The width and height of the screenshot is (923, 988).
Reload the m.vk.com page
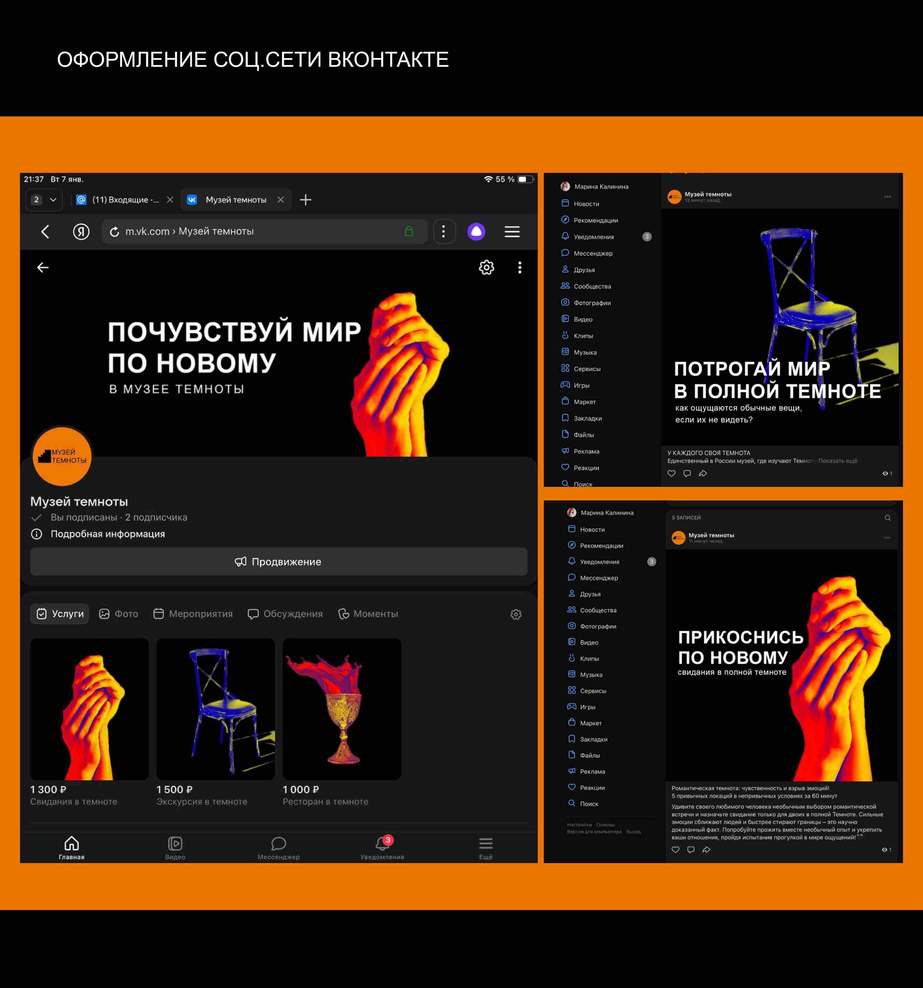[115, 232]
